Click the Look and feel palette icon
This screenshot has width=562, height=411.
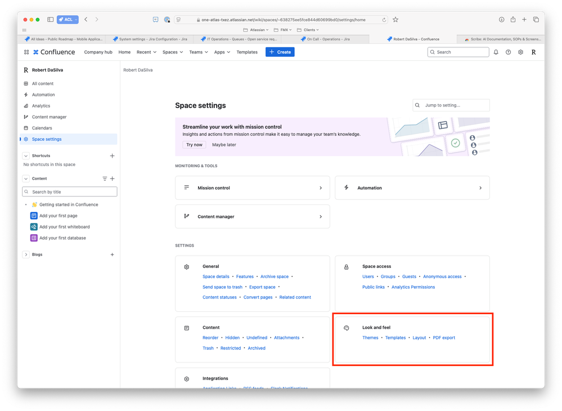click(346, 328)
